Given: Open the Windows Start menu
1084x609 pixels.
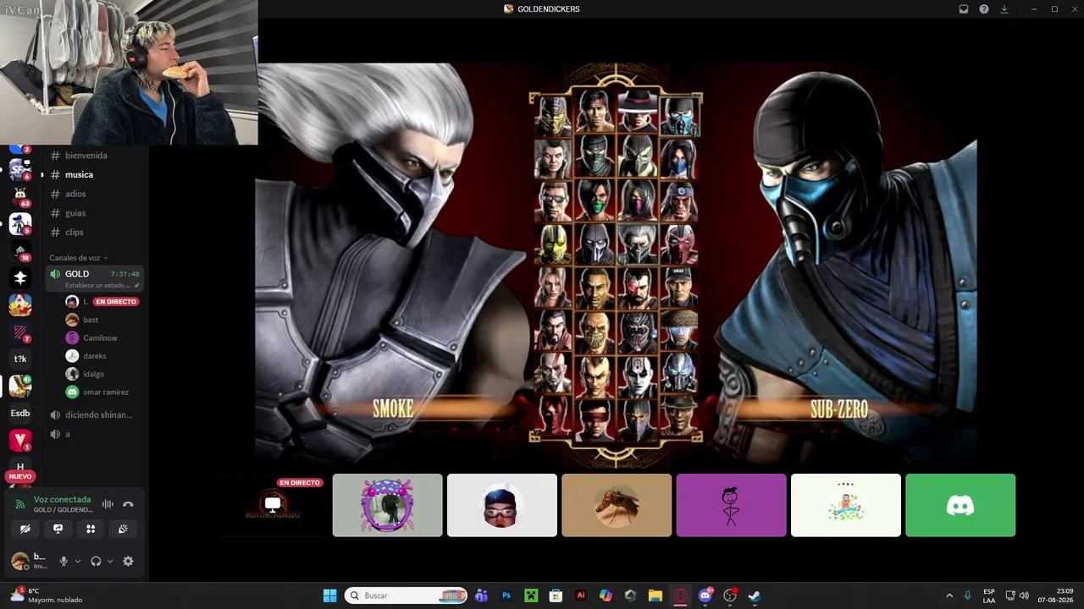Looking at the screenshot, I should click(x=329, y=595).
